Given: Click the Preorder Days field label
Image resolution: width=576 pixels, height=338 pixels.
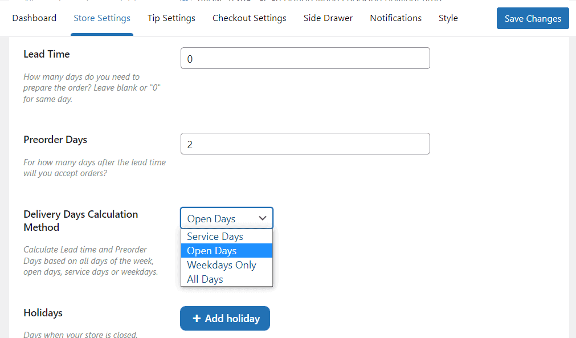Looking at the screenshot, I should click(55, 140).
